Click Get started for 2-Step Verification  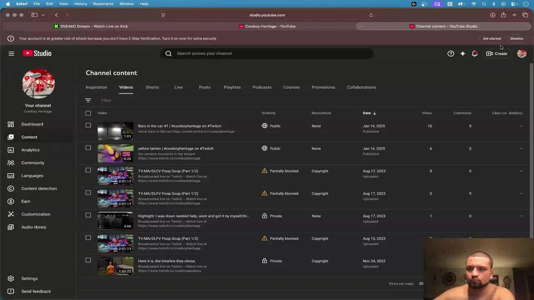(492, 38)
